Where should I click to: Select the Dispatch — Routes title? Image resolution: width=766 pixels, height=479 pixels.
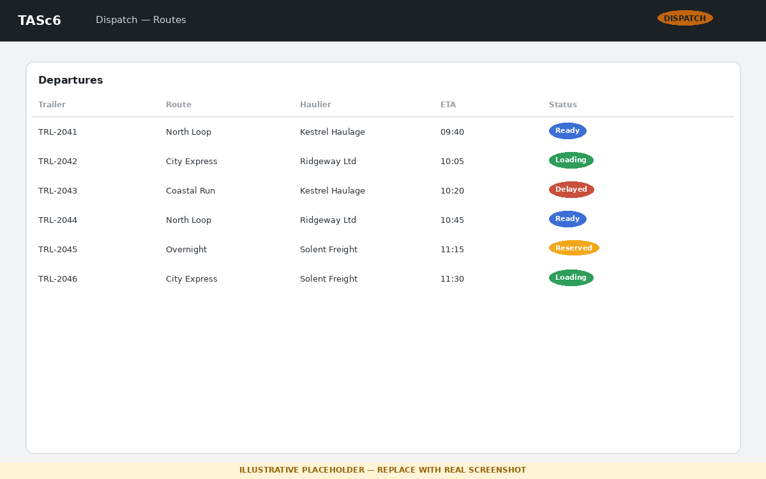click(141, 20)
